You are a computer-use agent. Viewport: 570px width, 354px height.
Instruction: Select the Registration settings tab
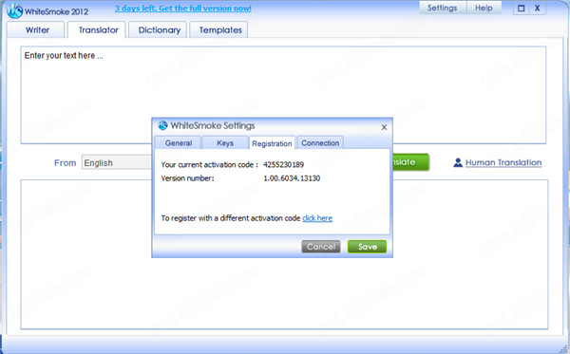tap(272, 143)
